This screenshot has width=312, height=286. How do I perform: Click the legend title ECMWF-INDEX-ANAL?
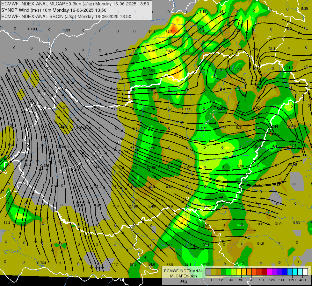coord(183,271)
